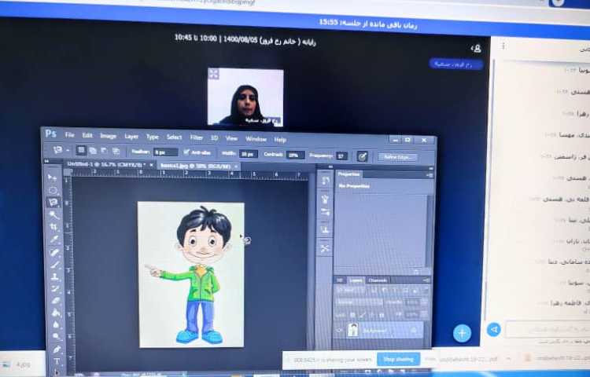This screenshot has width=590, height=377.
Task: Switch to the Channels tab
Action: (378, 280)
